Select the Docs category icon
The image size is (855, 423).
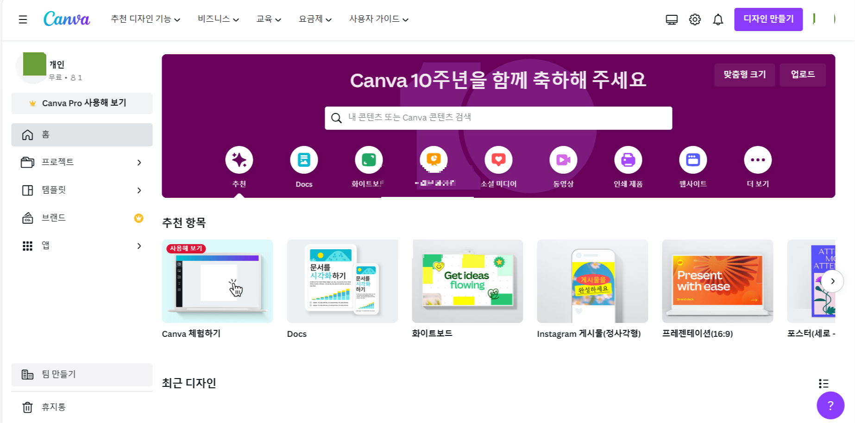click(304, 160)
